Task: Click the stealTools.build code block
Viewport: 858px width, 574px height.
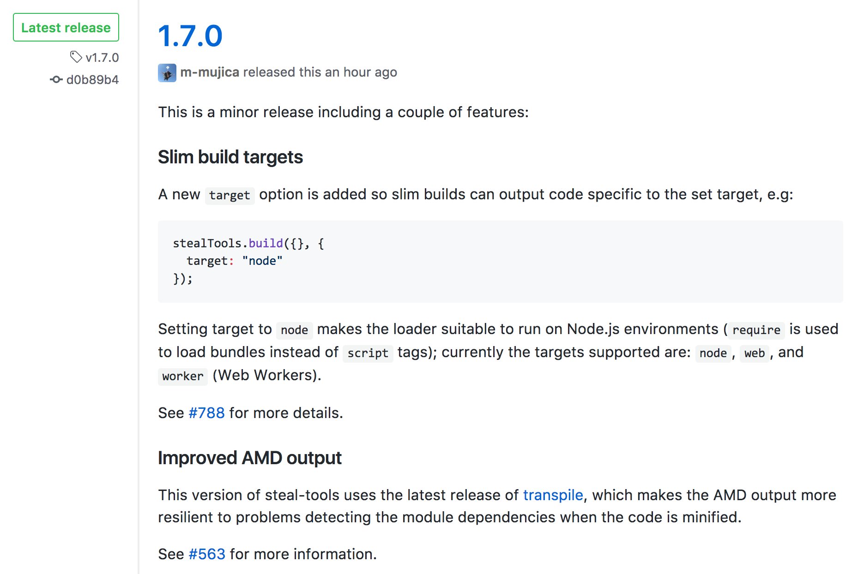Action: coord(501,262)
